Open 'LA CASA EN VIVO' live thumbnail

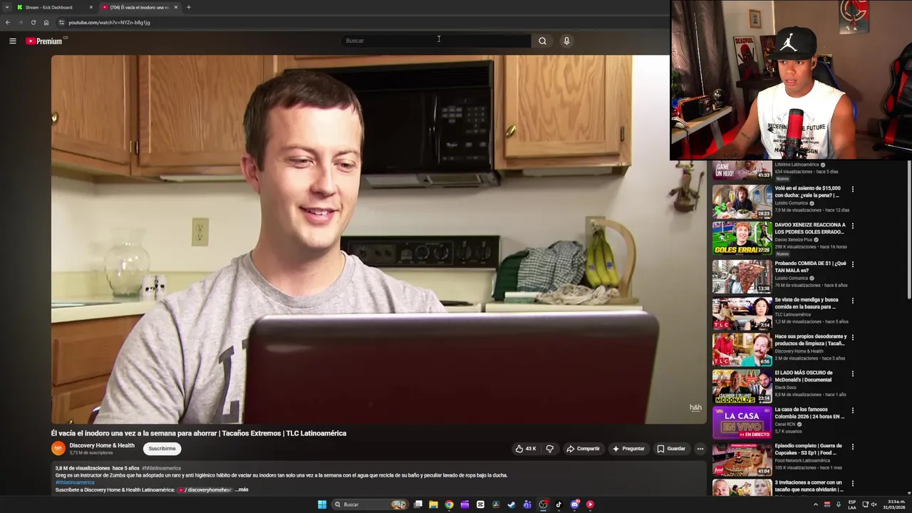click(x=742, y=422)
